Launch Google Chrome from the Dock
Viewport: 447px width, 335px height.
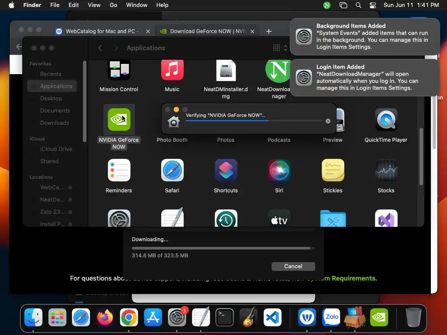point(129,317)
